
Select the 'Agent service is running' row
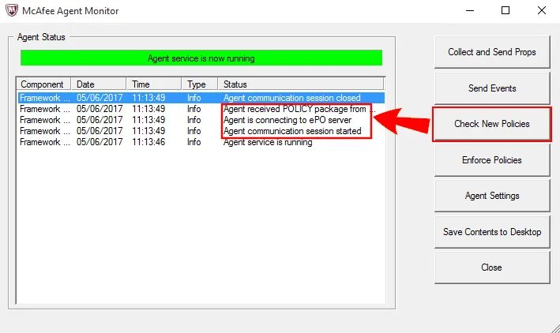coord(201,142)
